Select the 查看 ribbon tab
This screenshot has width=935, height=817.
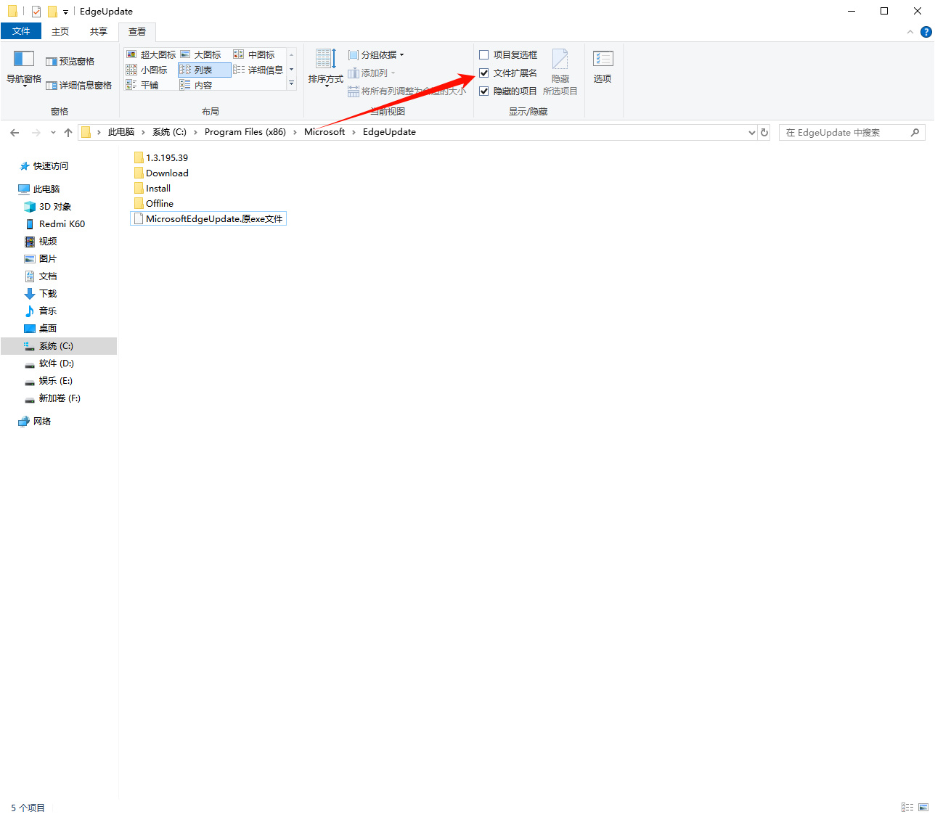point(137,32)
